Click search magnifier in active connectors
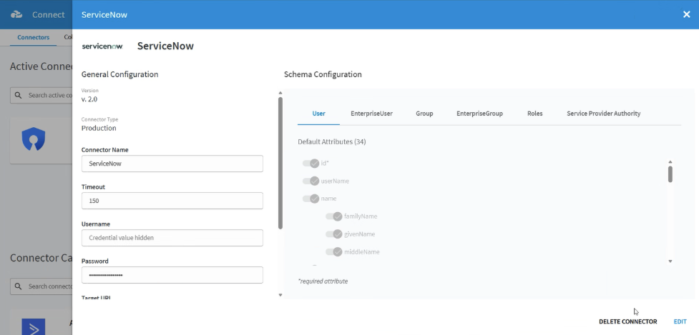 tap(18, 95)
